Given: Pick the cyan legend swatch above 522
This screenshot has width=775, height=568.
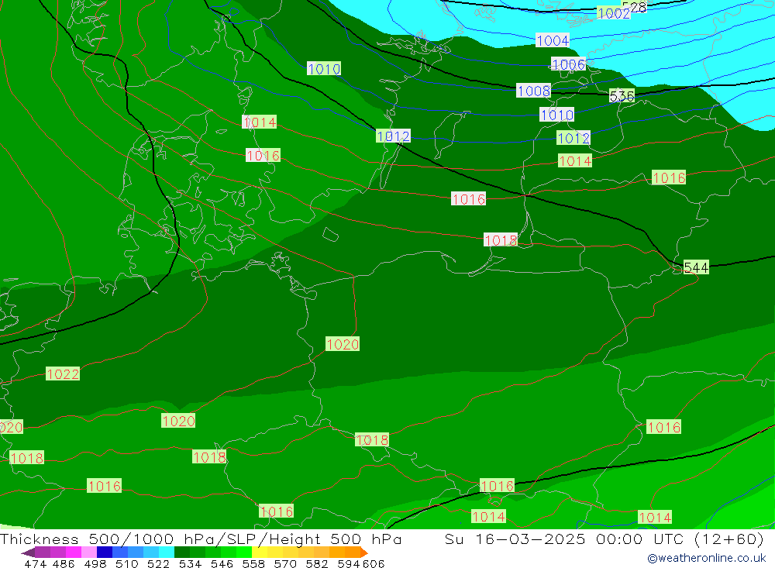Looking at the screenshot, I should [x=167, y=553].
